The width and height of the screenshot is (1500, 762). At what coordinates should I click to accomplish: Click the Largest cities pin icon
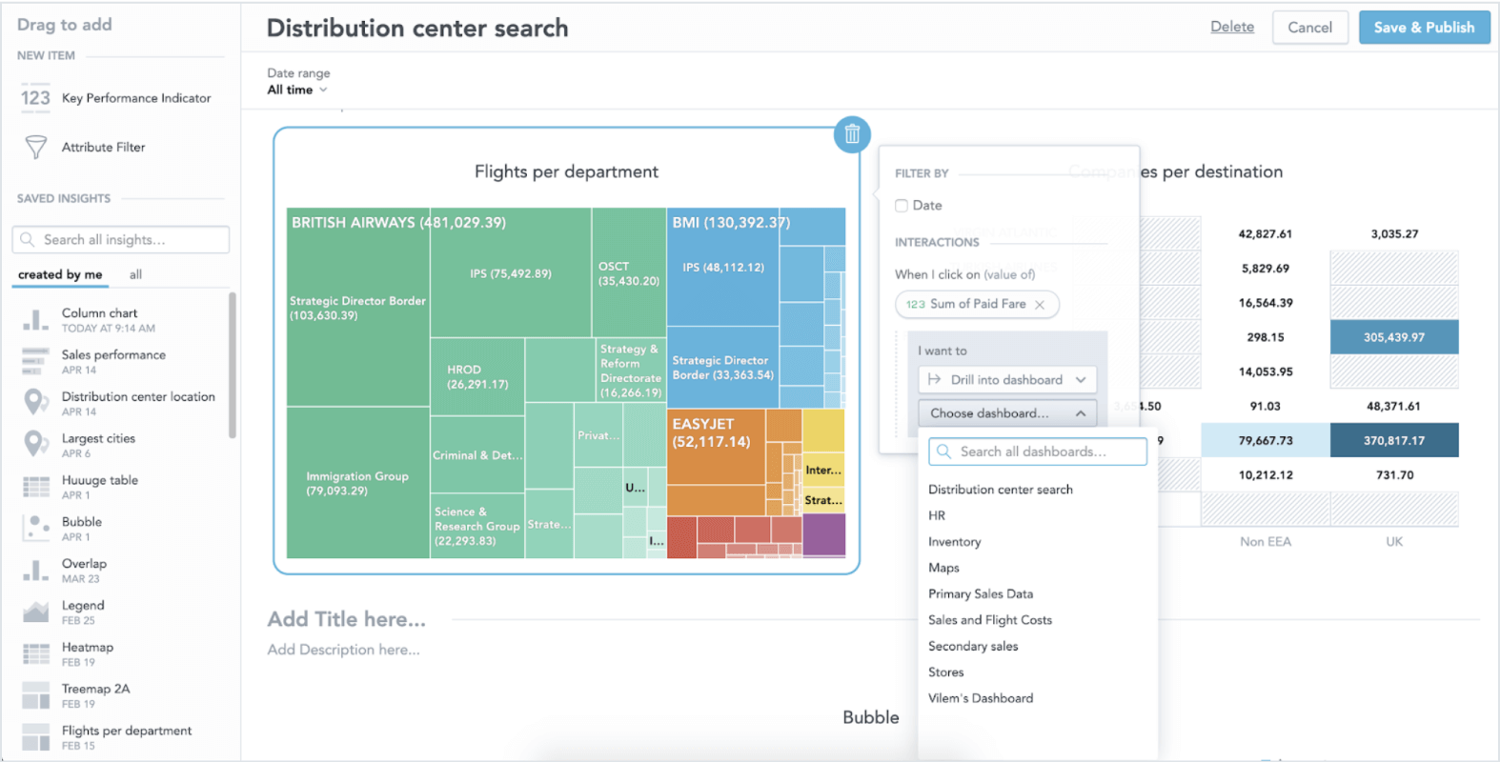click(x=35, y=445)
